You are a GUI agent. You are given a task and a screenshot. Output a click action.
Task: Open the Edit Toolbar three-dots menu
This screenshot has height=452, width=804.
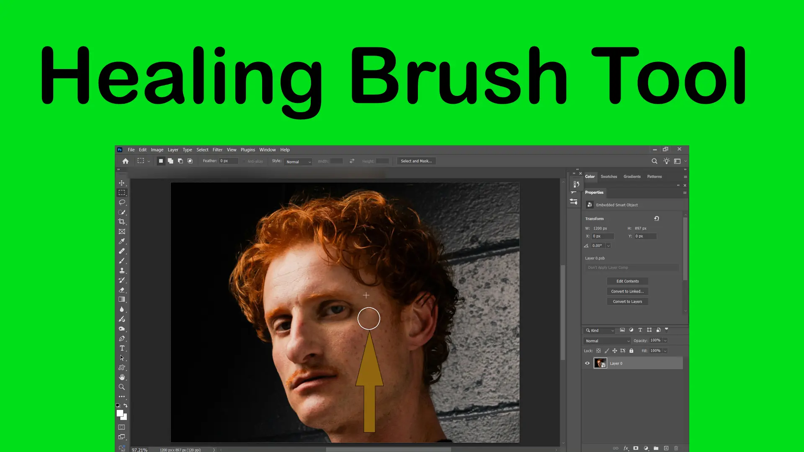pyautogui.click(x=122, y=396)
